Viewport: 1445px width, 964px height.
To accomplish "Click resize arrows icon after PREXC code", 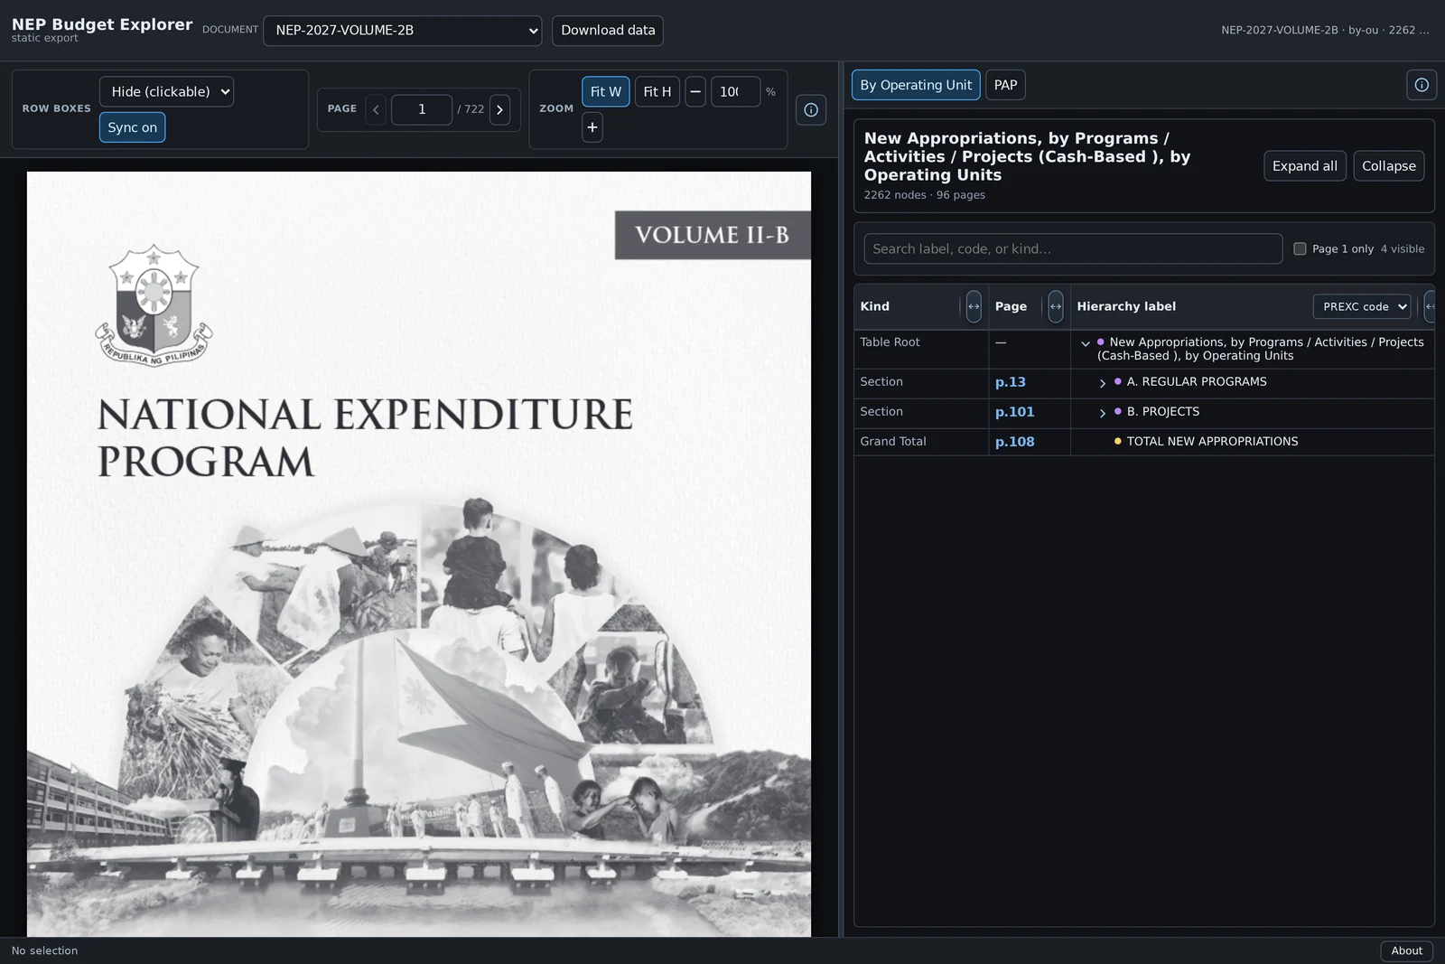I will [x=1430, y=306].
